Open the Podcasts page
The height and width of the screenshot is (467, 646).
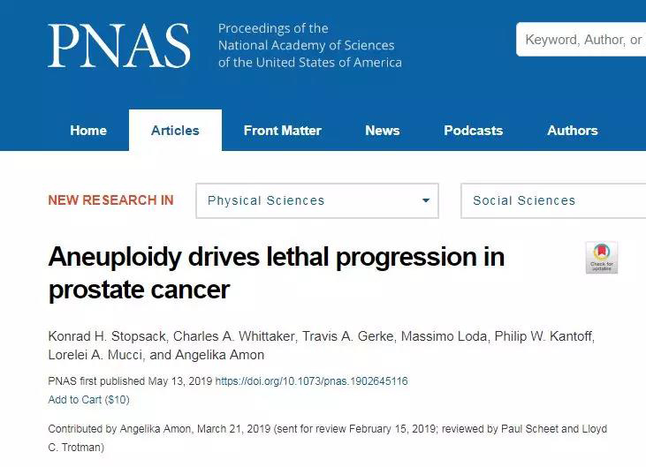(x=473, y=131)
